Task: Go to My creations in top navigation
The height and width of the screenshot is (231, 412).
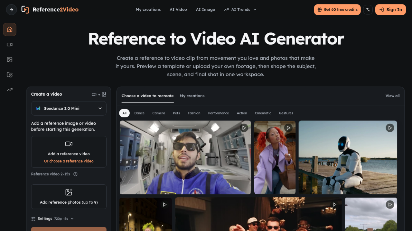Action: pos(148,10)
